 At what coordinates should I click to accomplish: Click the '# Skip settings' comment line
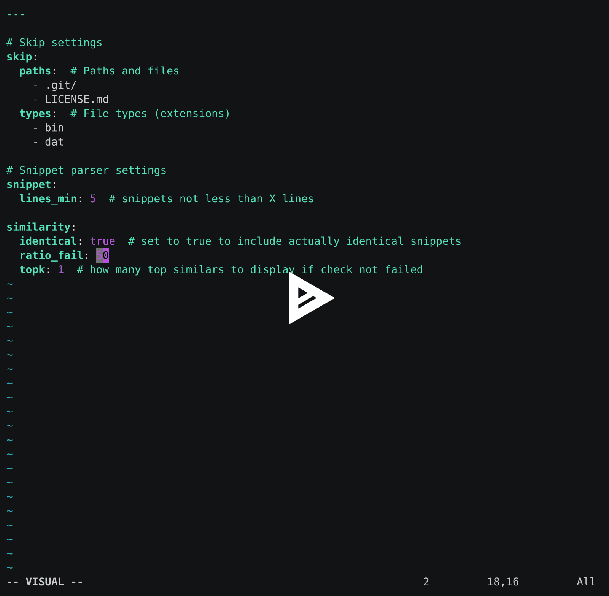click(x=54, y=43)
